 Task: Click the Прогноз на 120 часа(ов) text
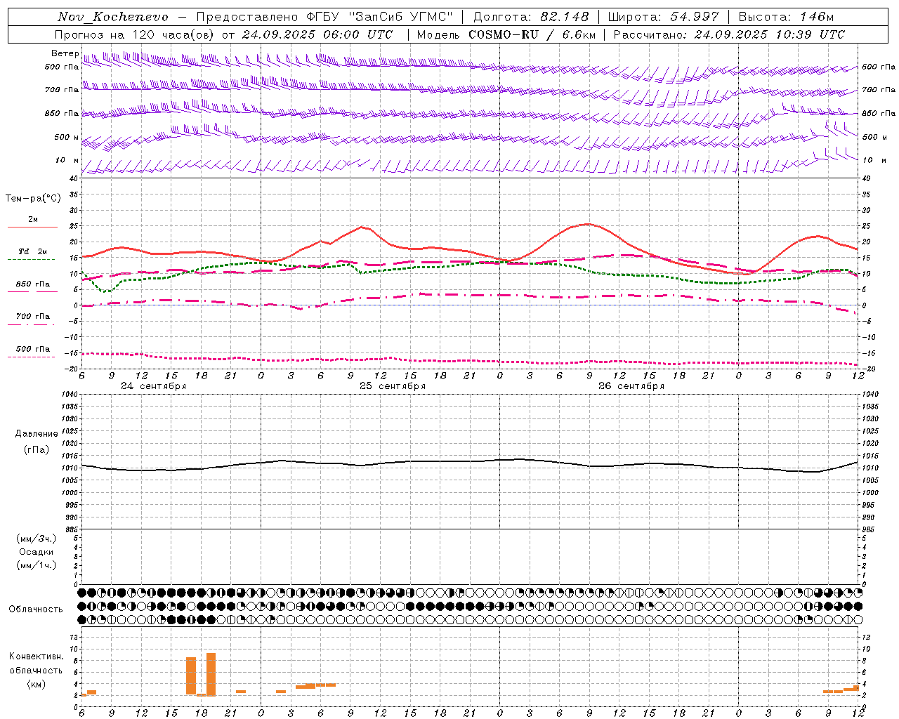pyautogui.click(x=136, y=34)
